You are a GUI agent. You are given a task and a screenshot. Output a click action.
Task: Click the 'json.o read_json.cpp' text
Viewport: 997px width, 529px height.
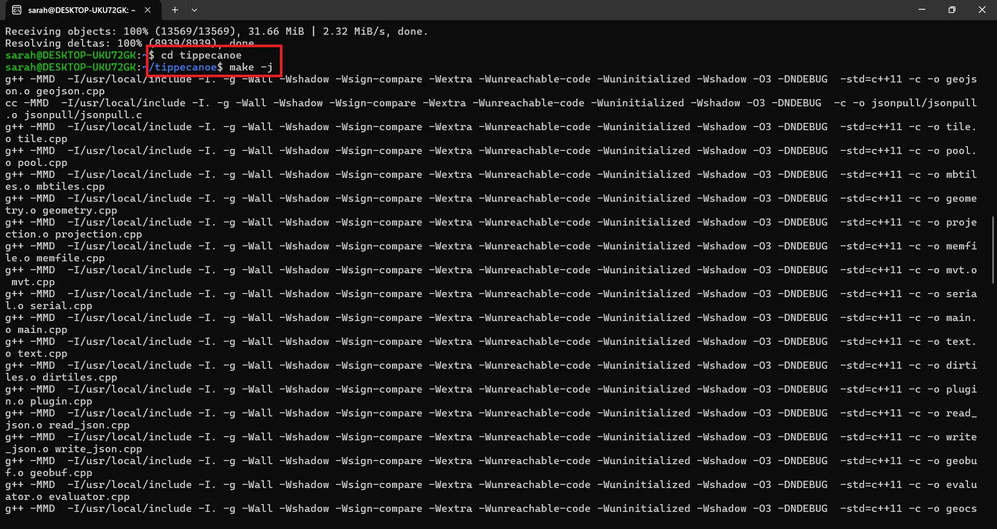coord(67,425)
